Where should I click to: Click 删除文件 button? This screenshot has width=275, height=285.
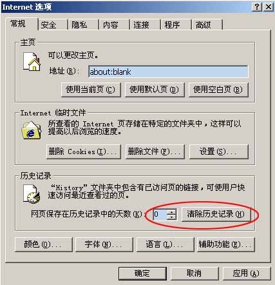pos(155,152)
